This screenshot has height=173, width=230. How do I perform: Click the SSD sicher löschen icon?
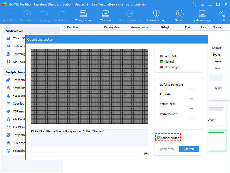click(9, 143)
